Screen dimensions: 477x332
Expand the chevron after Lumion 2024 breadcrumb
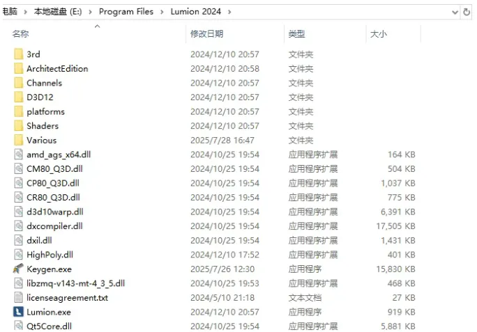coord(229,12)
